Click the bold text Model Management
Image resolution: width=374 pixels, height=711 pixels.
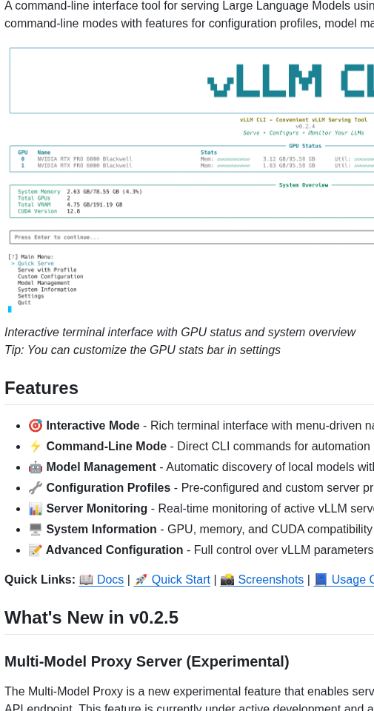(101, 467)
